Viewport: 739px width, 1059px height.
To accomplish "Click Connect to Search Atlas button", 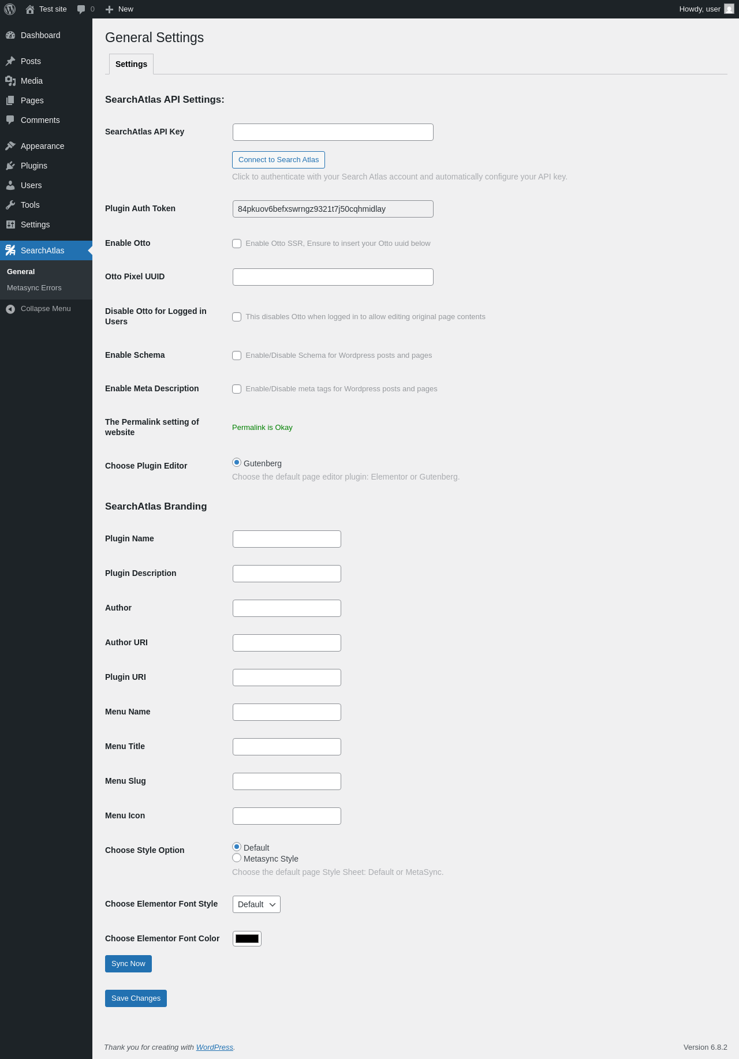I will pos(278,160).
